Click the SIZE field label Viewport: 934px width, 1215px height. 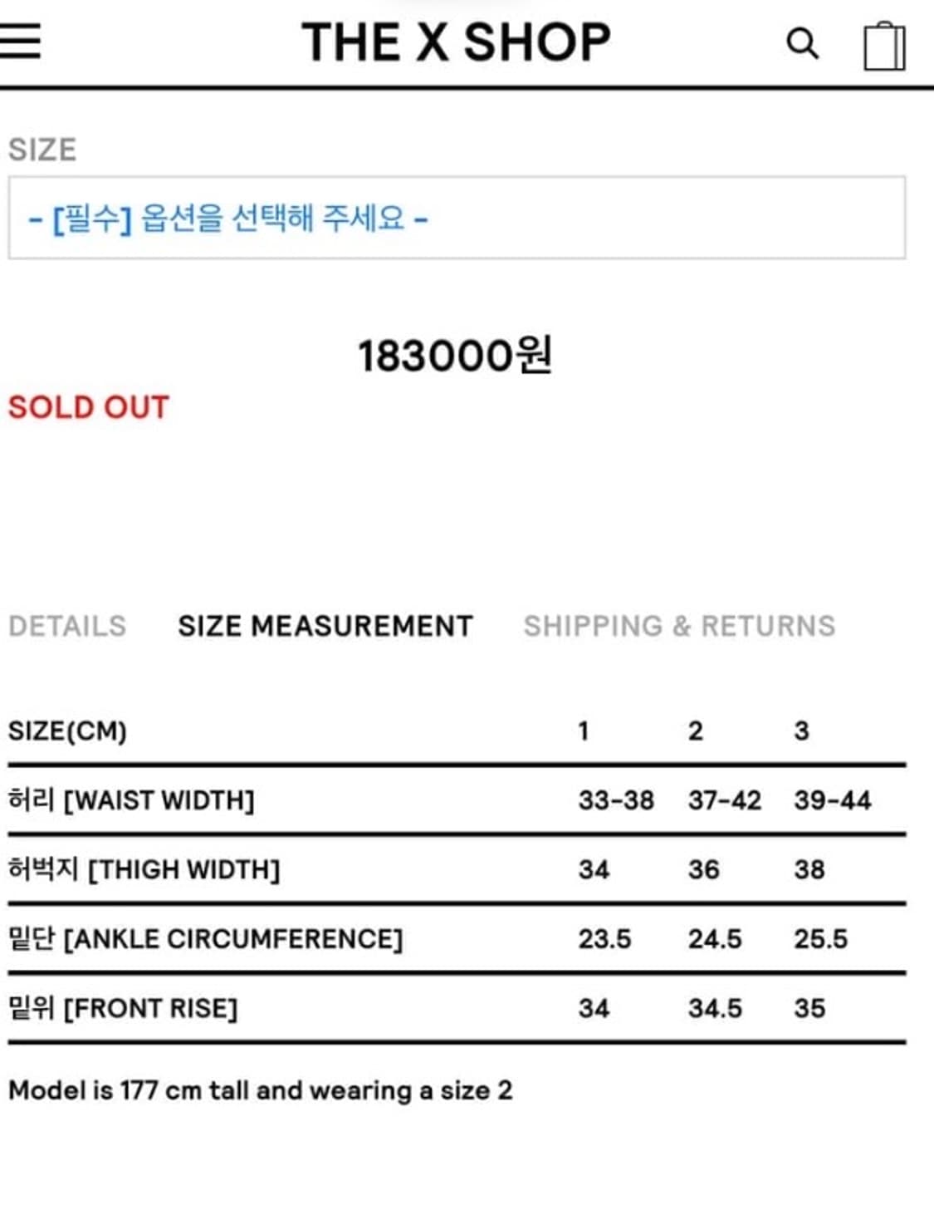[x=42, y=150]
